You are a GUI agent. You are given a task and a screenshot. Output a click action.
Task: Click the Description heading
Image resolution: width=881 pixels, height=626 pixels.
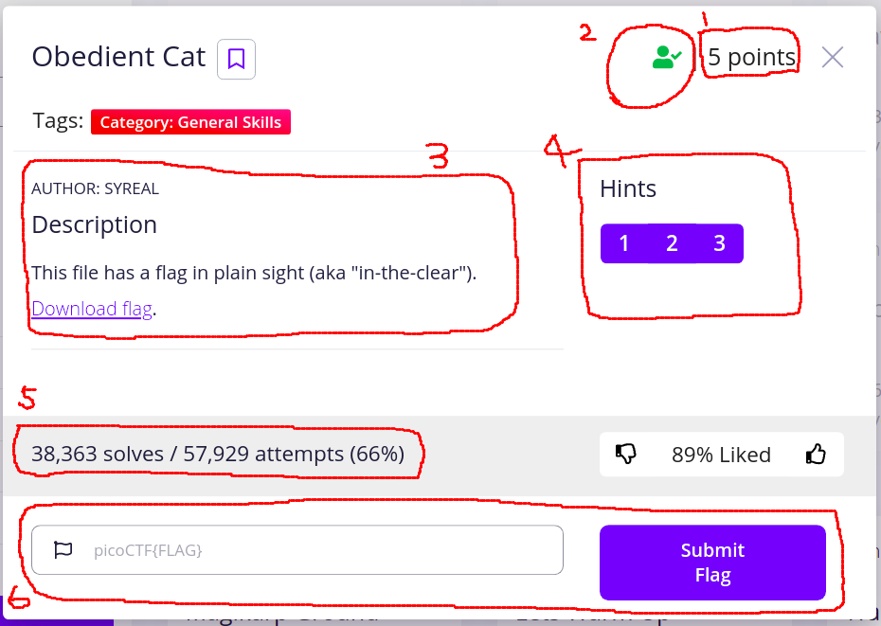(x=94, y=225)
